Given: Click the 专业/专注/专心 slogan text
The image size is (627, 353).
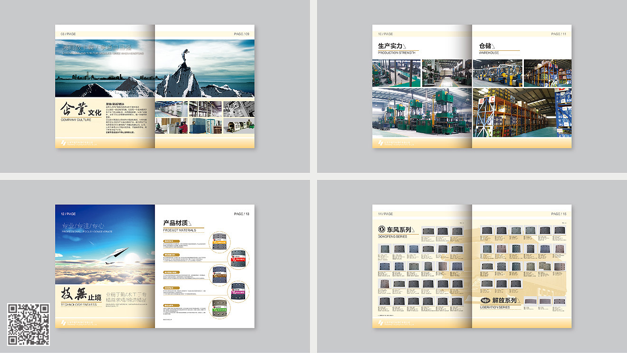Looking at the screenshot, I should coord(83,226).
